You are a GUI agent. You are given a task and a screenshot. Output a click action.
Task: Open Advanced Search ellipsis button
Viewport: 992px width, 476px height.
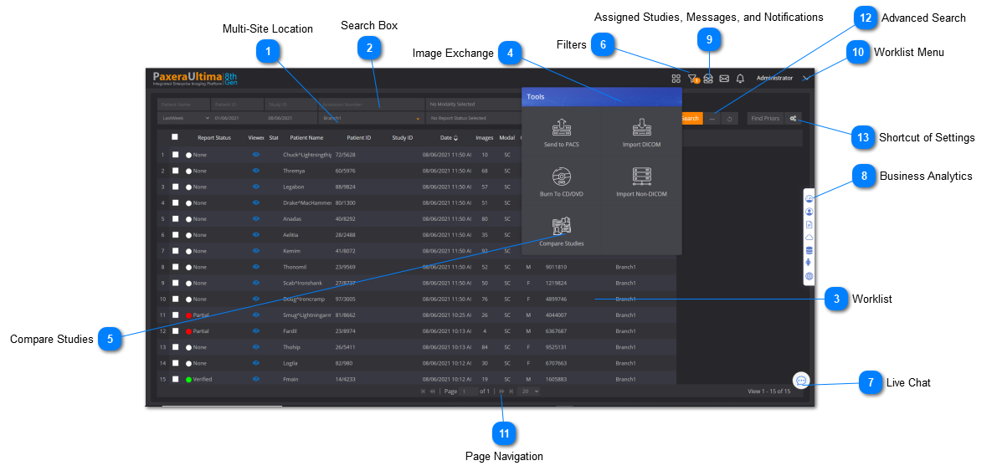[x=712, y=119]
